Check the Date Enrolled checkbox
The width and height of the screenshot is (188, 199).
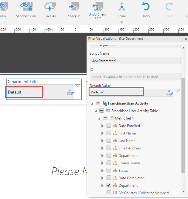(x=109, y=125)
